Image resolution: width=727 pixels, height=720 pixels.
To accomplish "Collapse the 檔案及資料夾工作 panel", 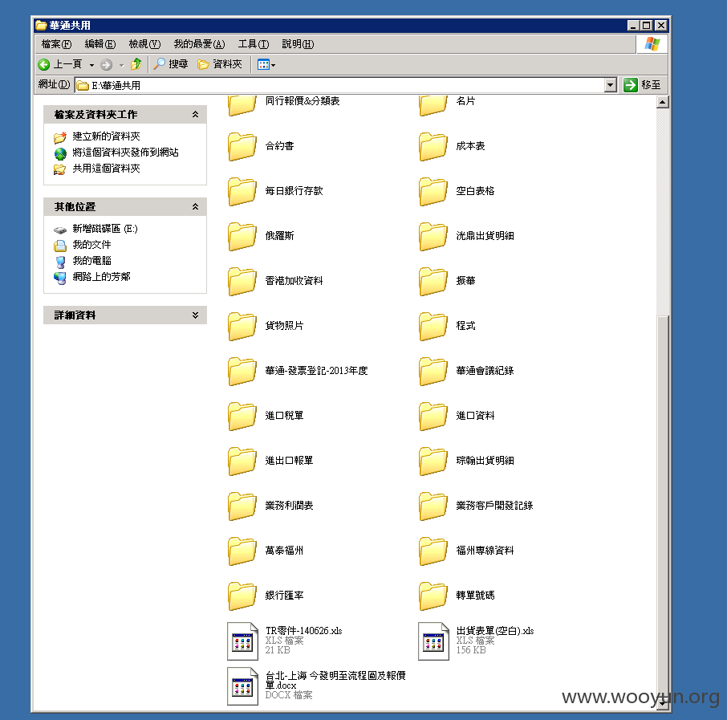I will click(195, 114).
